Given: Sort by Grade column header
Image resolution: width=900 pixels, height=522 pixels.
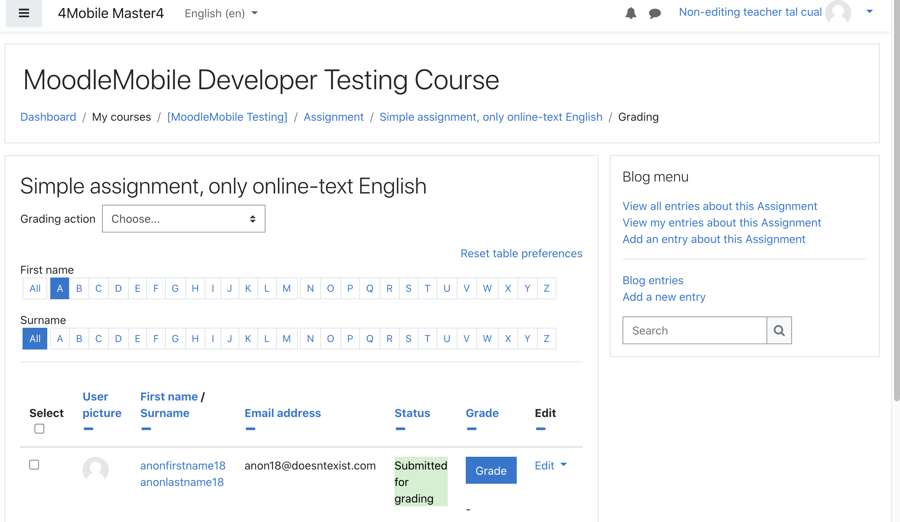Looking at the screenshot, I should pyautogui.click(x=482, y=413).
